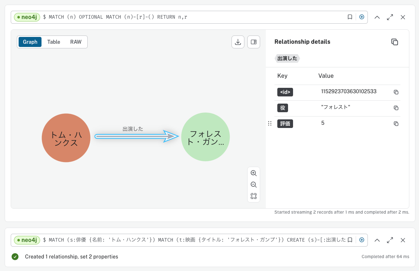Viewport: 419px width, 271px height.
Task: Copy the 役 property value
Action: (x=396, y=108)
